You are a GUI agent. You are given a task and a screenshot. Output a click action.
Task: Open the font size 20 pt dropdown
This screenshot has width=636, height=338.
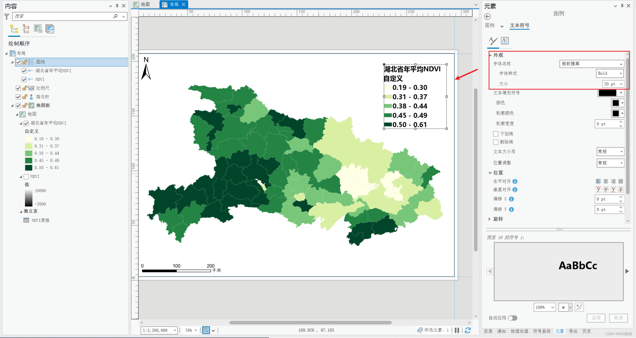613,84
